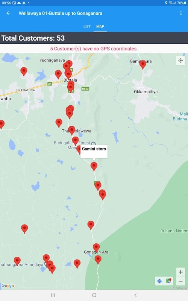
Task: Tap the back arrow in header
Action: [8, 13]
